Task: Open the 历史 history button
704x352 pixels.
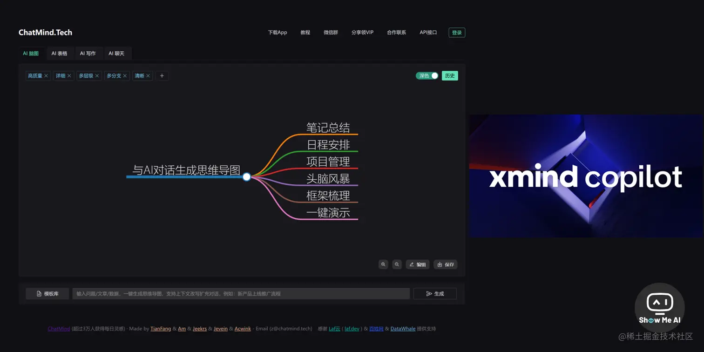Action: pos(450,76)
